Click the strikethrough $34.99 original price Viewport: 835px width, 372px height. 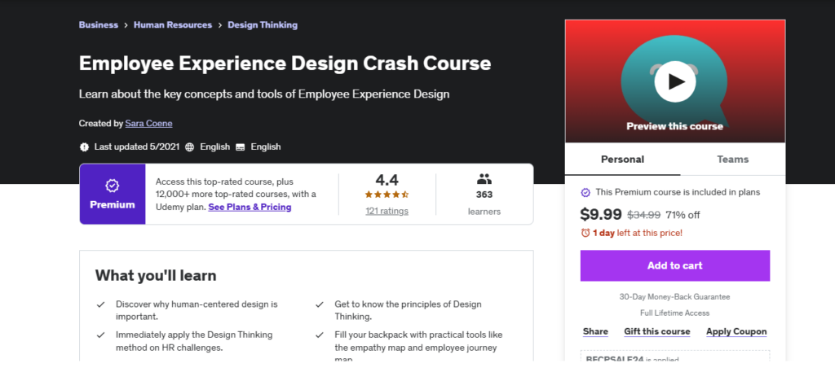coord(644,215)
